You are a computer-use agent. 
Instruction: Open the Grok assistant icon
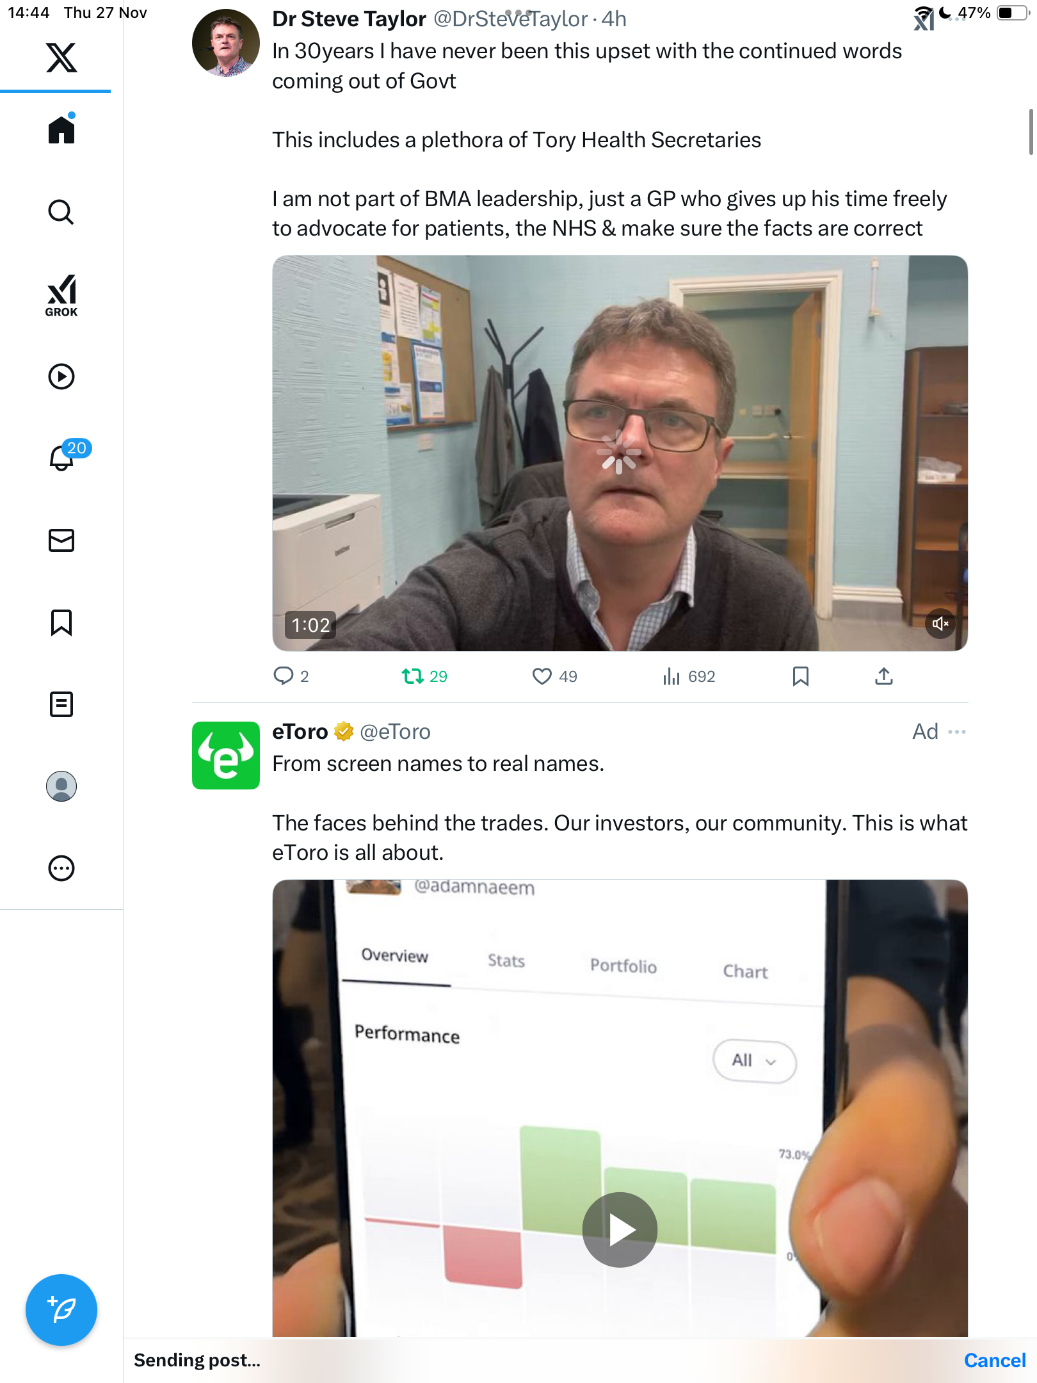point(61,295)
